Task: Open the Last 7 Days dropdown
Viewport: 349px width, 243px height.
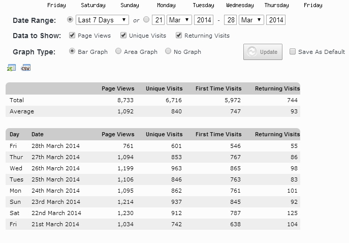Action: pyautogui.click(x=102, y=20)
